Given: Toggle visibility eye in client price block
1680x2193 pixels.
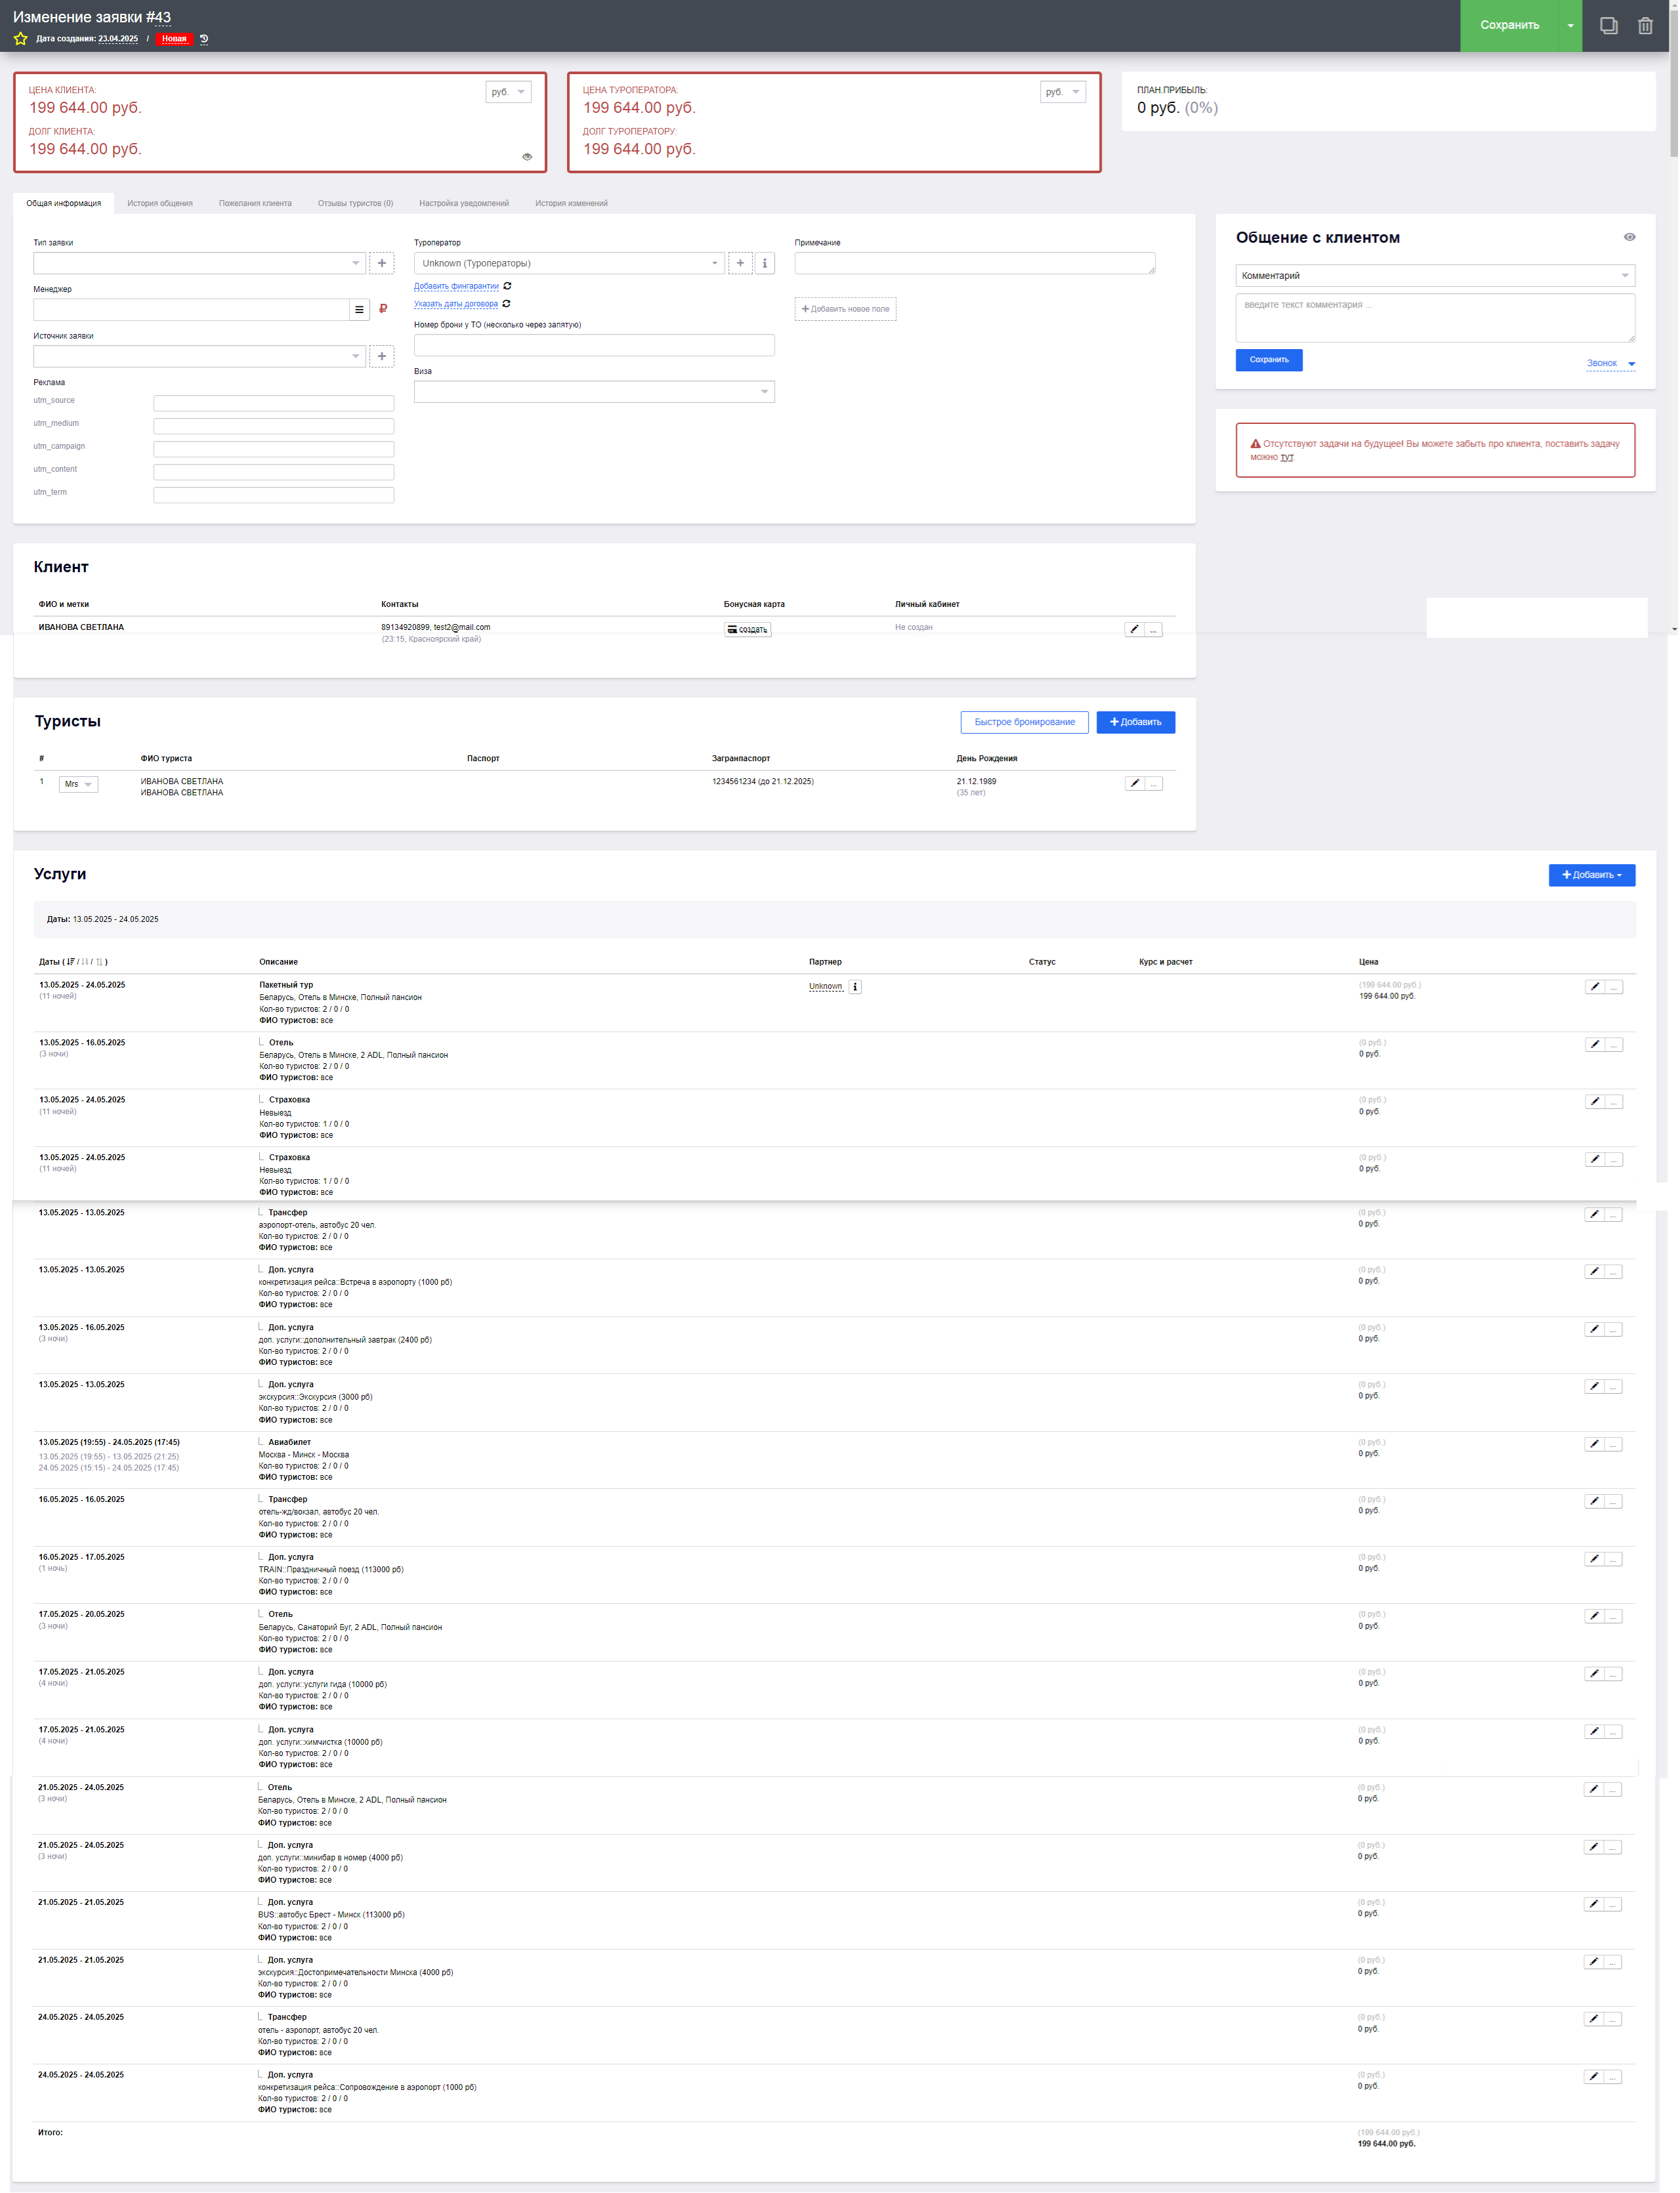Looking at the screenshot, I should (527, 157).
